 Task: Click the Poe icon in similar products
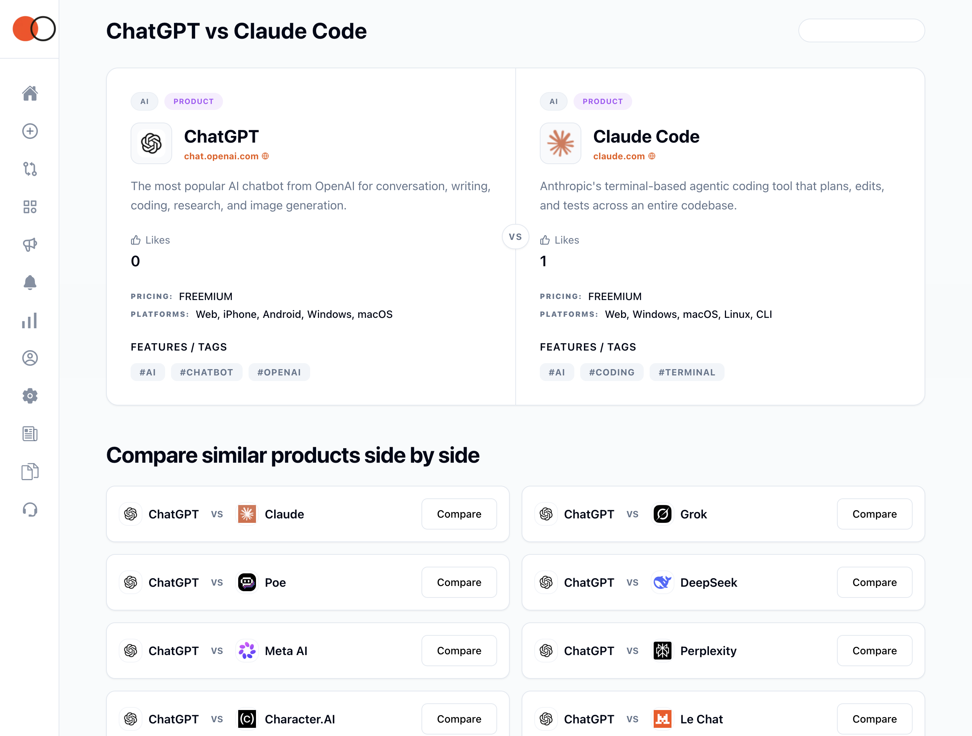tap(247, 582)
